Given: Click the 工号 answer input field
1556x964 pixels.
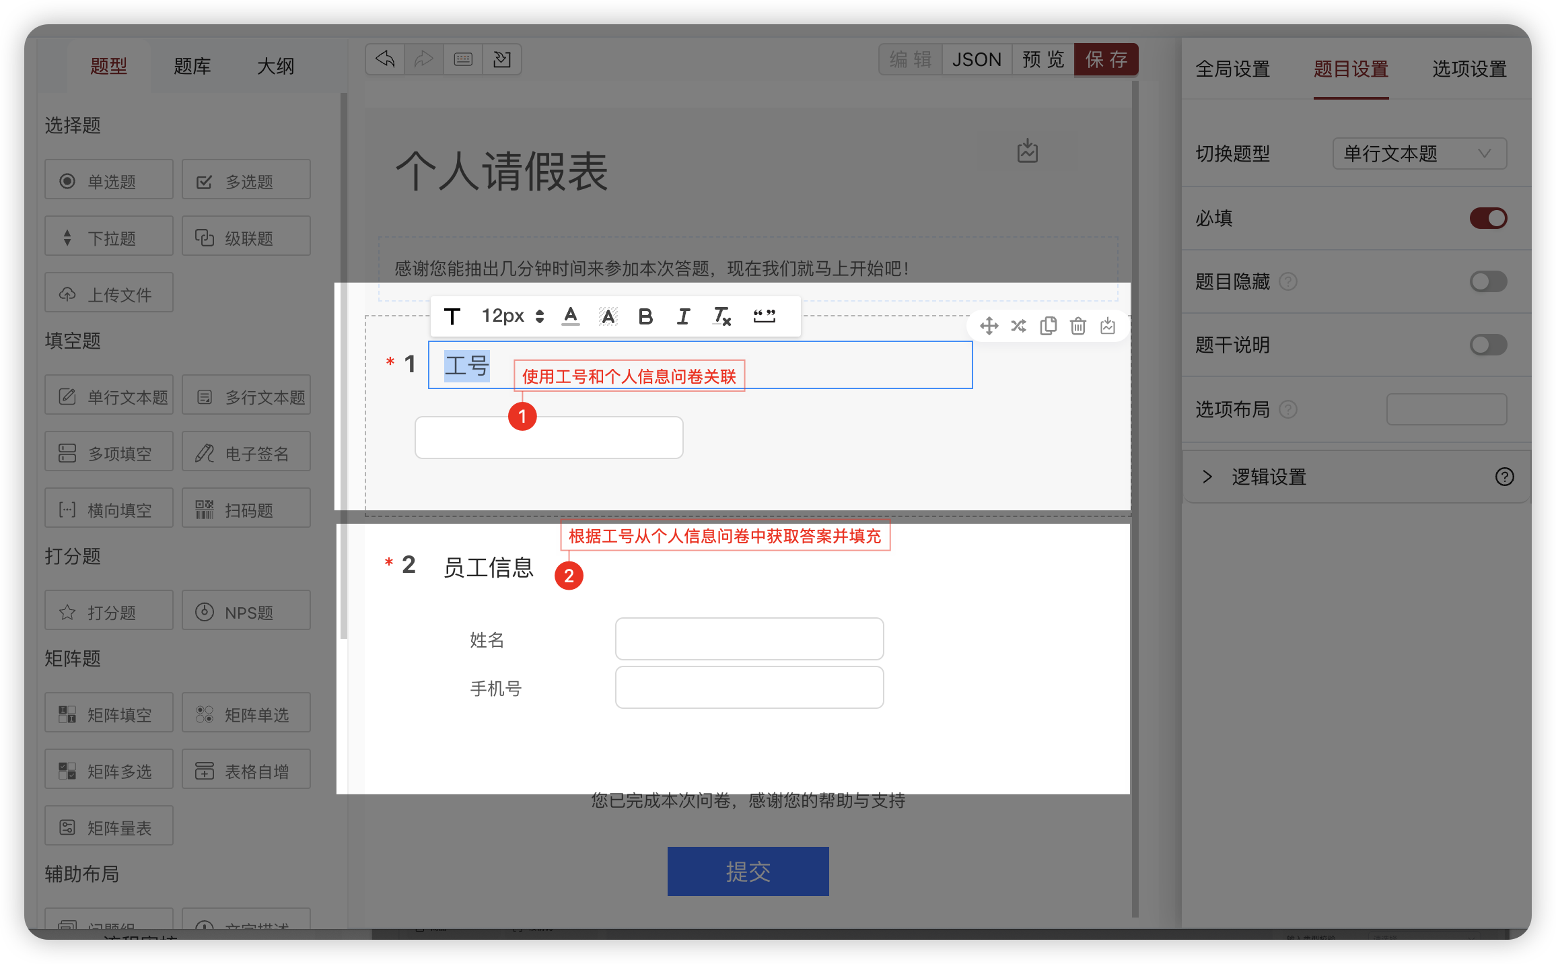Looking at the screenshot, I should [x=549, y=438].
